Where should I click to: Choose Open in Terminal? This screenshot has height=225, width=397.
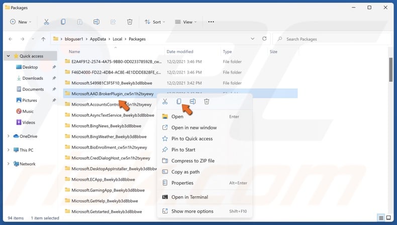coord(205,197)
